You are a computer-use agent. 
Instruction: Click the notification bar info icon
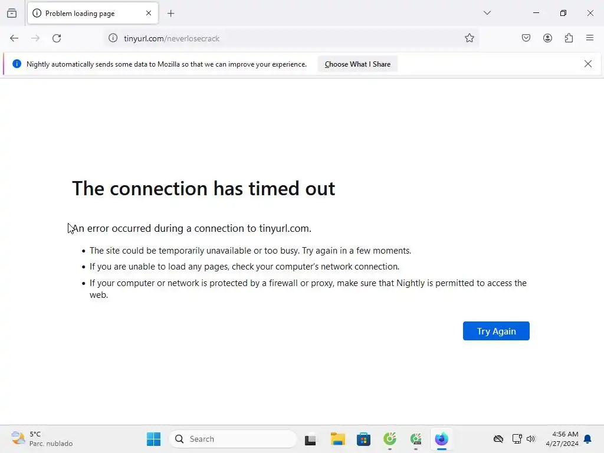(x=17, y=64)
